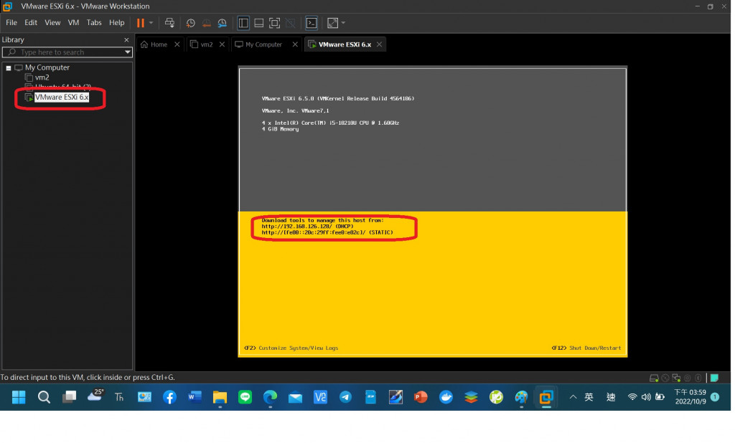Click the revert to snapshot icon
Image resolution: width=735 pixels, height=443 pixels.
206,23
